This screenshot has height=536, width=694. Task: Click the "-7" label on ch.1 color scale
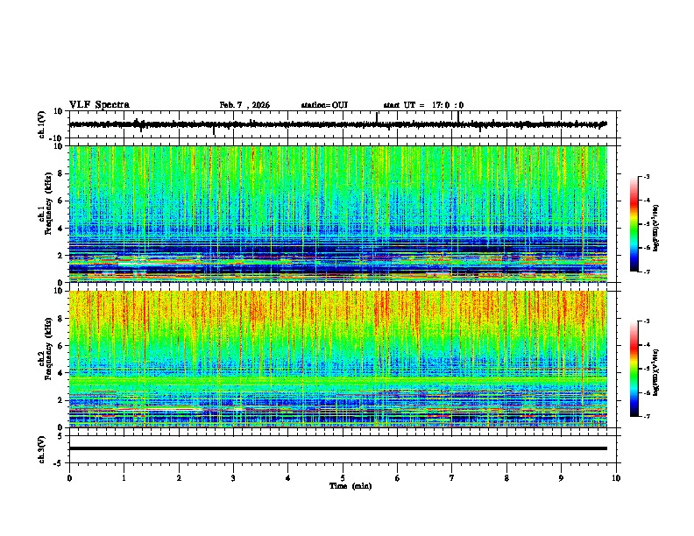pos(647,272)
